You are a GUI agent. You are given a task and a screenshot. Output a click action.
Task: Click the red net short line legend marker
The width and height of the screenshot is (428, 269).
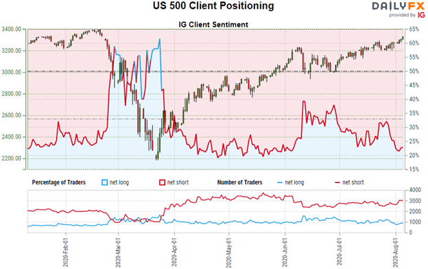click(x=337, y=183)
